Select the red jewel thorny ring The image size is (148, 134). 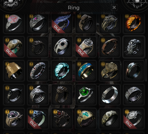click(62, 119)
